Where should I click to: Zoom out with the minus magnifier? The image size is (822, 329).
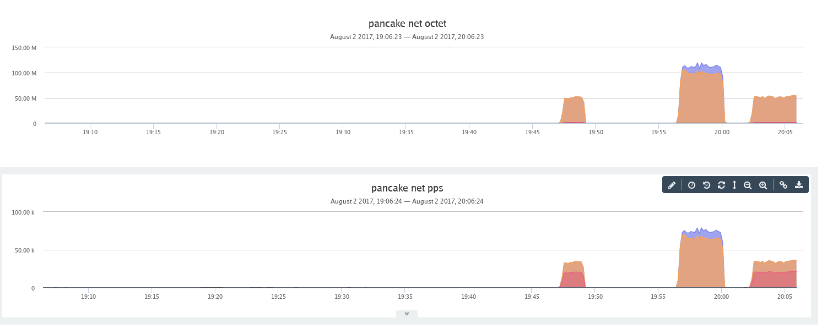click(x=748, y=185)
